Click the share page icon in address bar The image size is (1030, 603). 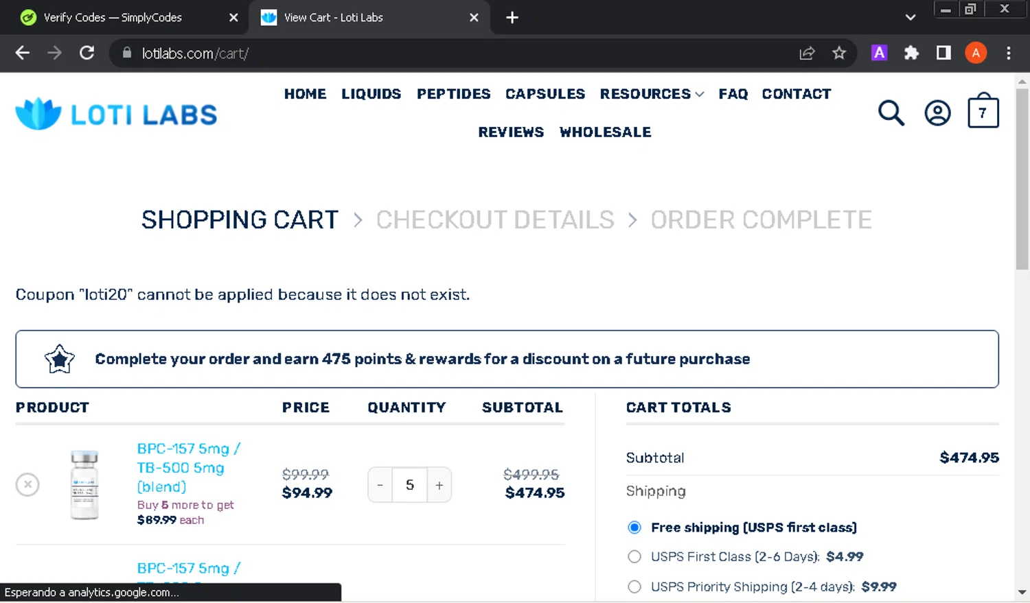click(807, 53)
